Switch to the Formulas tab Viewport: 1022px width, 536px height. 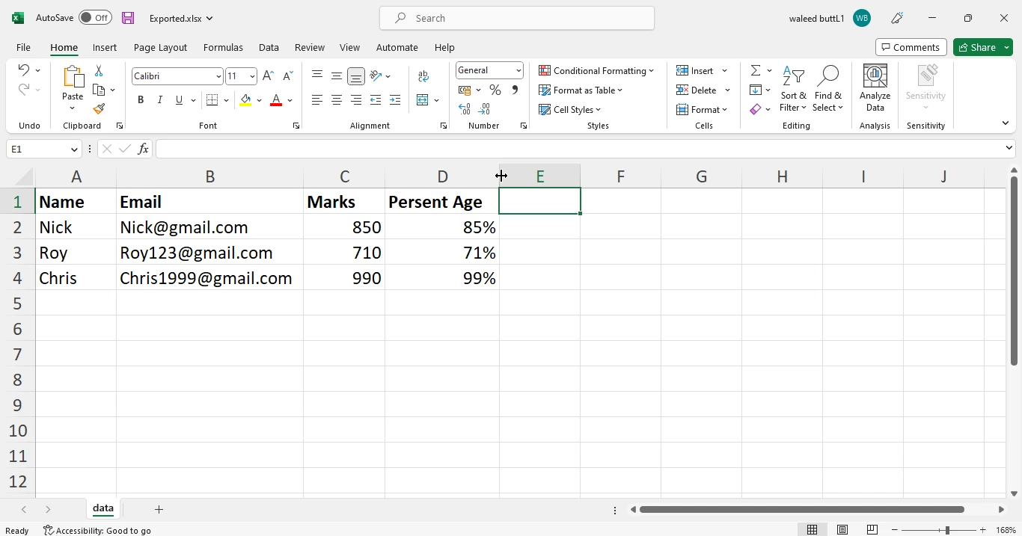pos(223,47)
